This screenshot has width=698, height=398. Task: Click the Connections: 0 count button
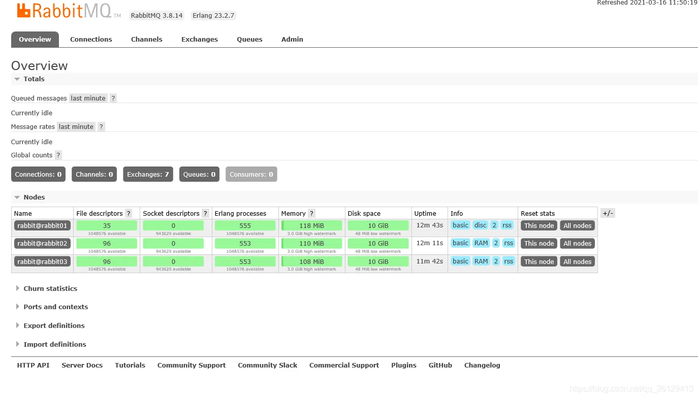point(39,174)
